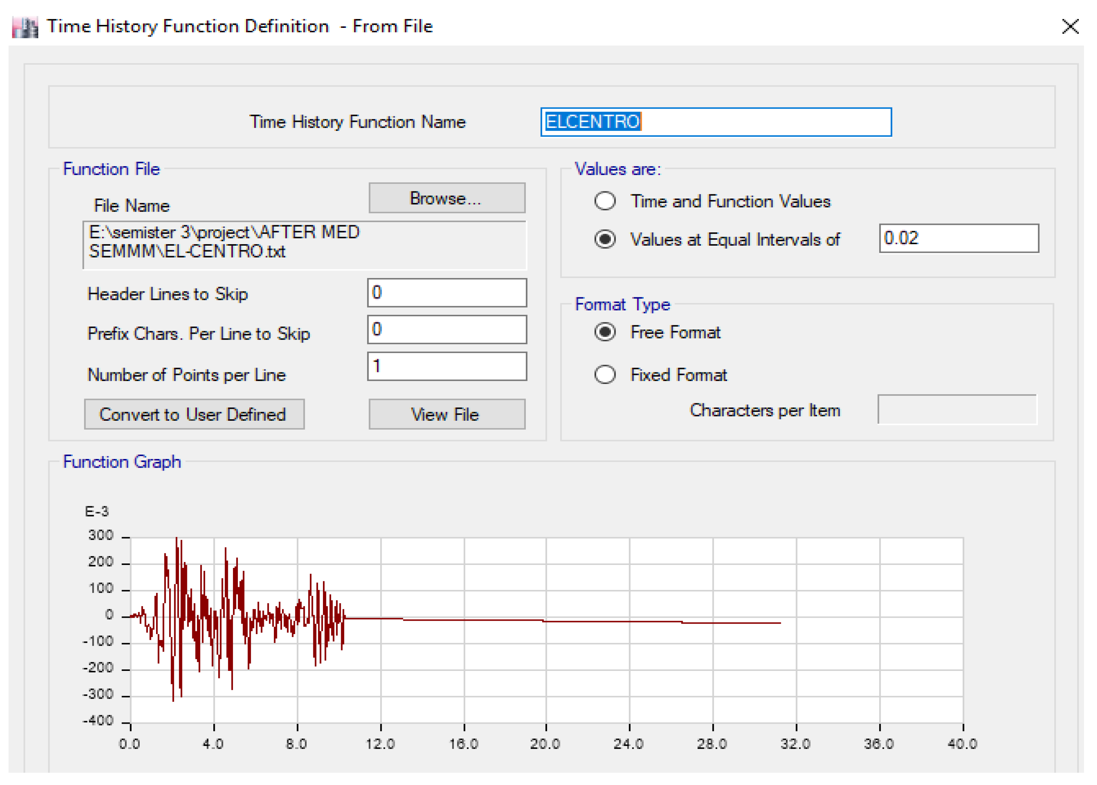The width and height of the screenshot is (1097, 785).
Task: Click the Time History Function Name field
Action: pyautogui.click(x=715, y=122)
